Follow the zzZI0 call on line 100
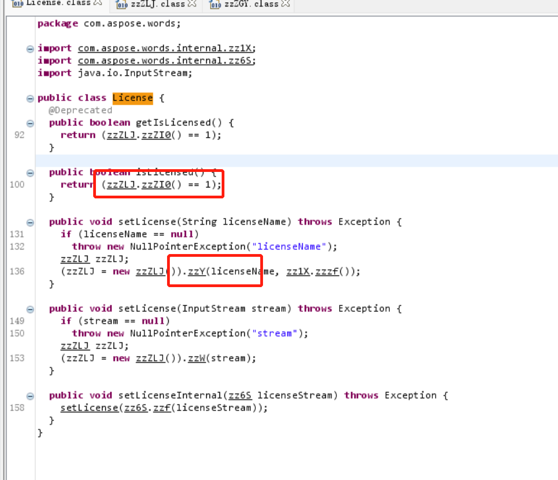558x480 pixels. click(156, 185)
